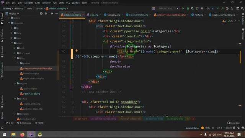Image resolution: width=245 pixels, height=138 pixels.
Task: Click Select Opened File target icon in Project panel
Action: pyautogui.click(x=41, y=14)
